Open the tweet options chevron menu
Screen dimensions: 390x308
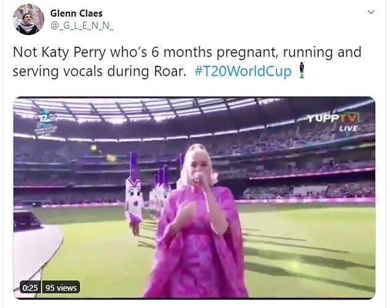[x=370, y=12]
